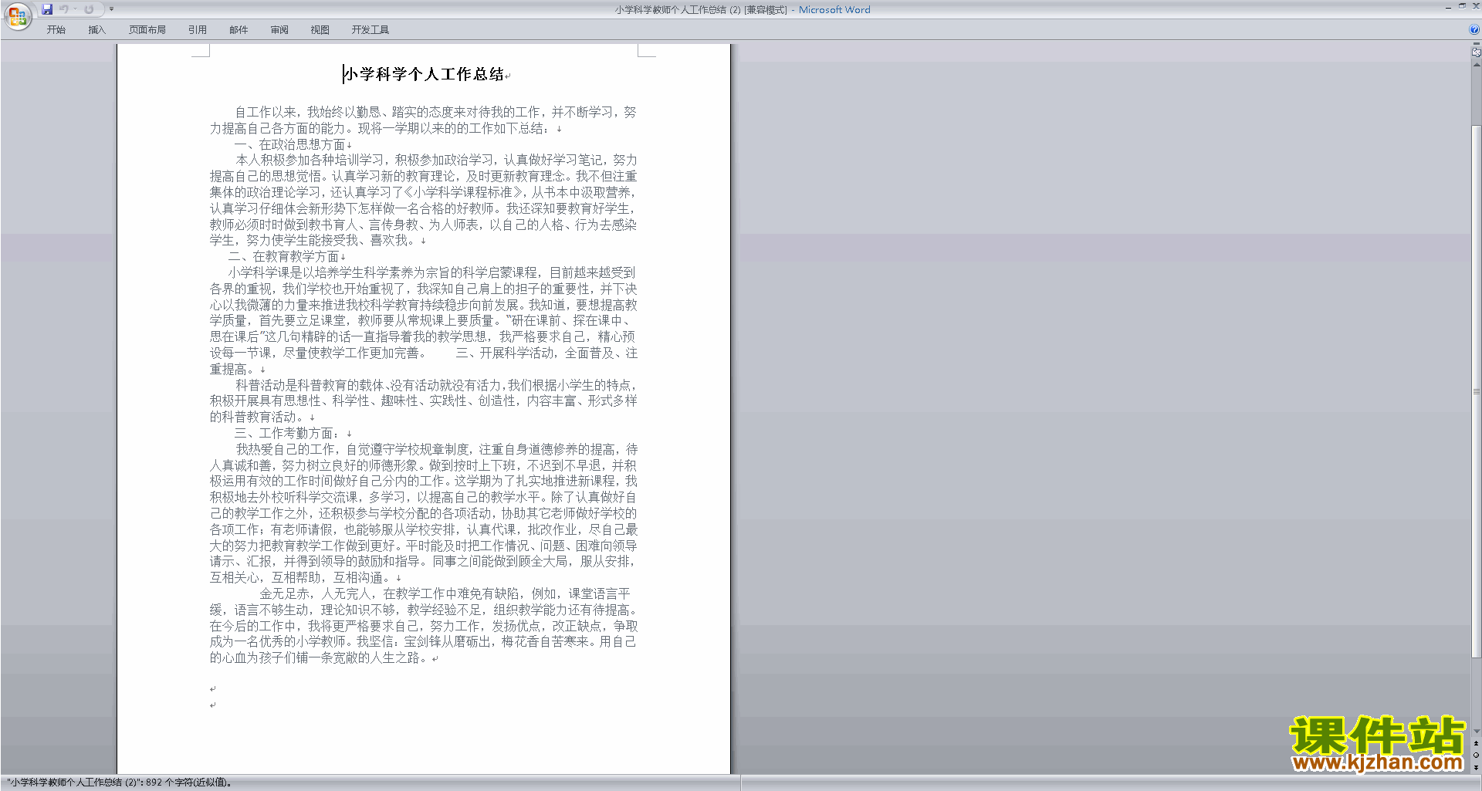Switch to the 引用 tab
The image size is (1482, 791).
pos(197,30)
